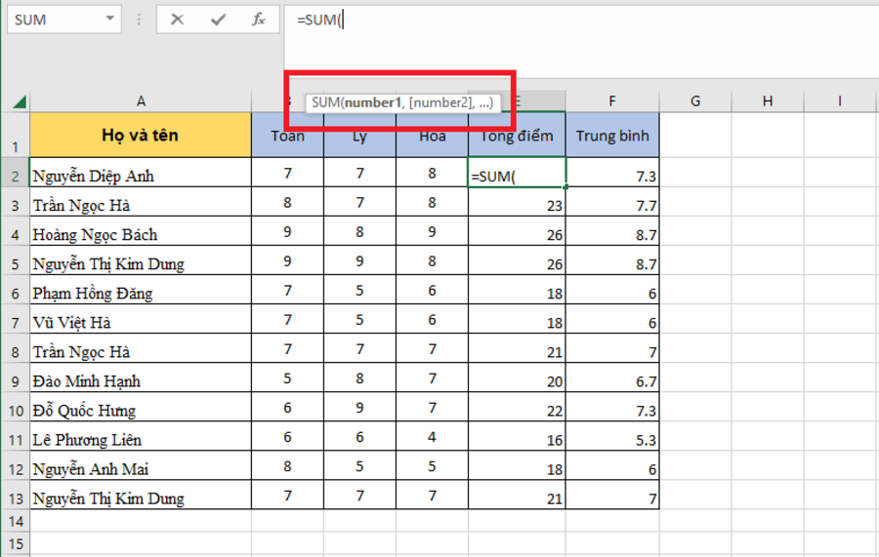Click average 7.7 in row 3
This screenshot has width=879, height=557.
612,202
